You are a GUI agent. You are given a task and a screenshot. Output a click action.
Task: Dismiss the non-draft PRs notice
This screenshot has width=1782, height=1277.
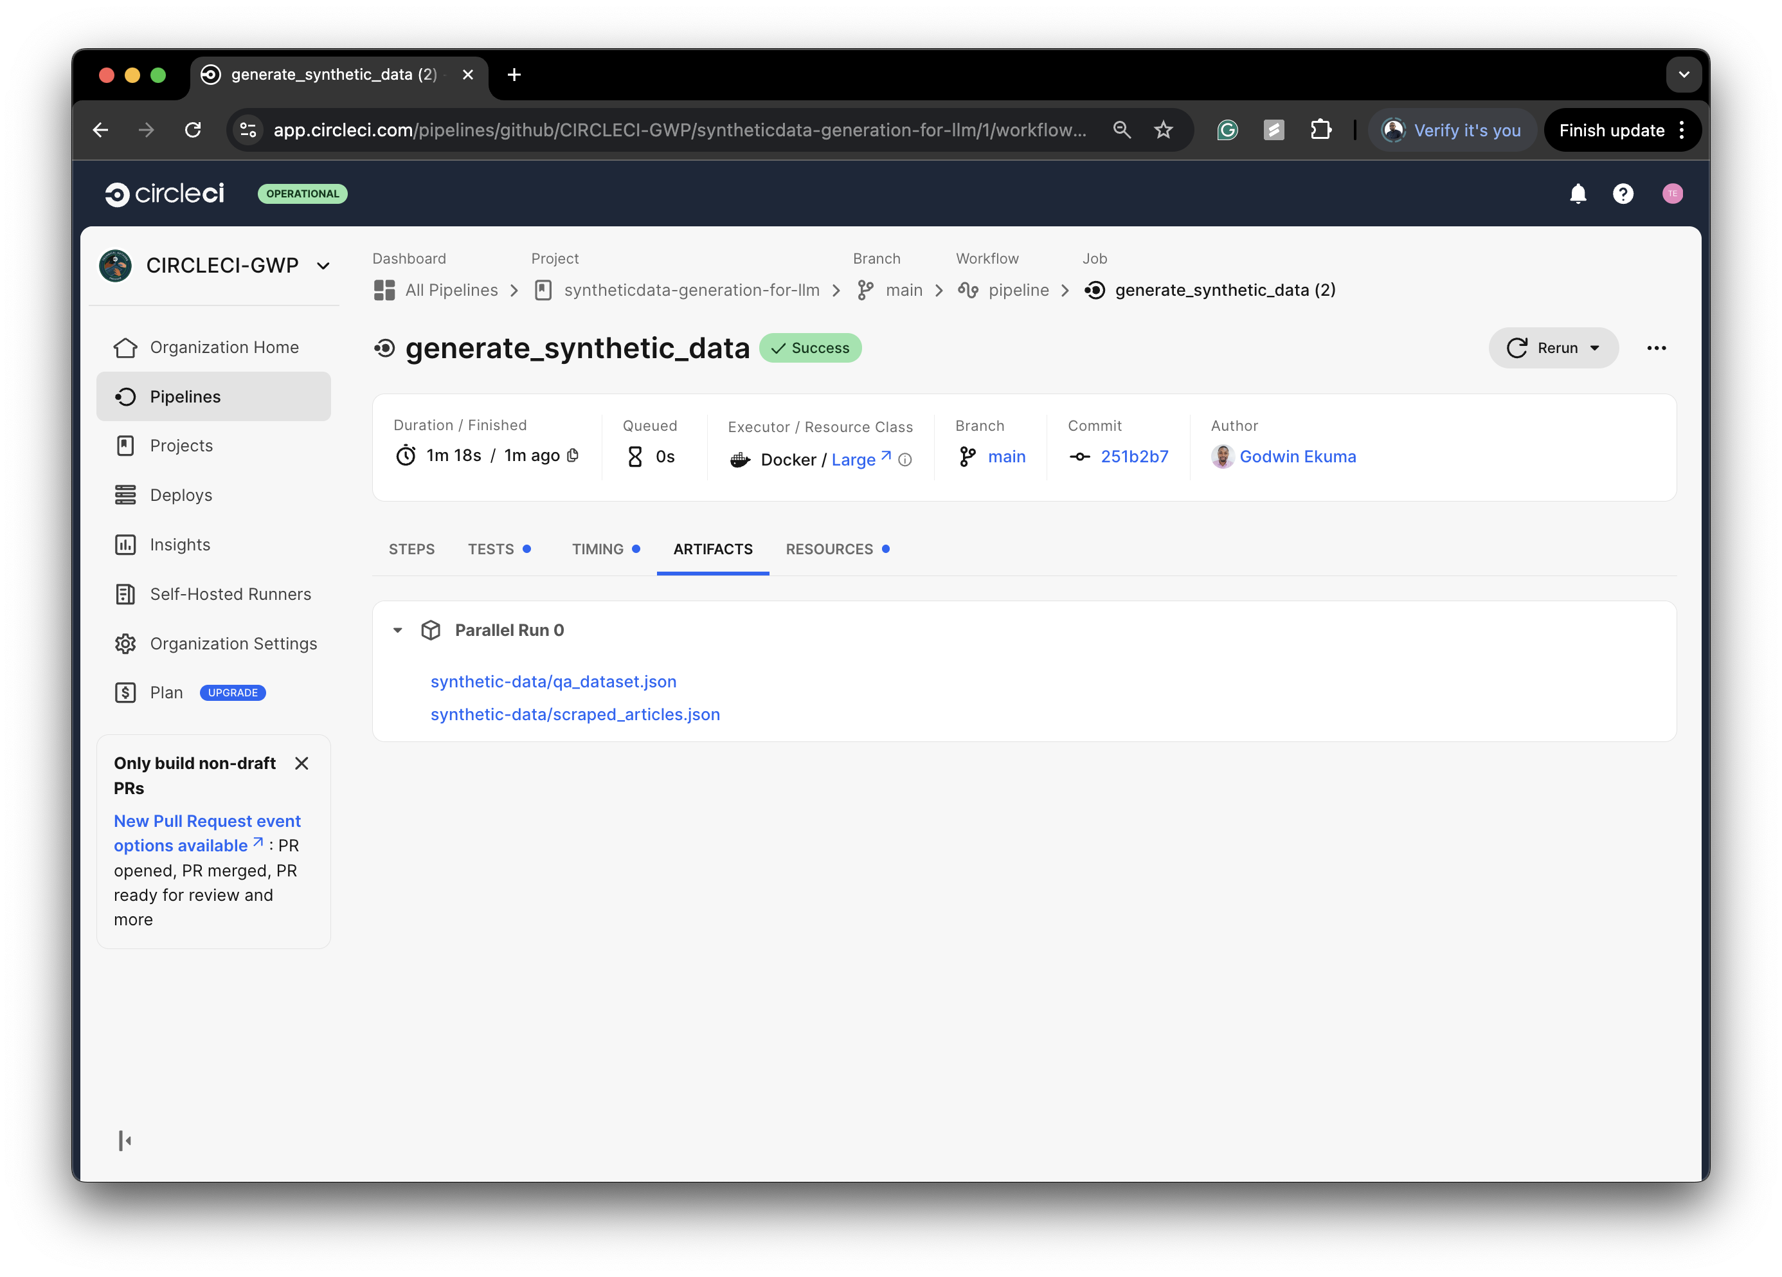(301, 763)
